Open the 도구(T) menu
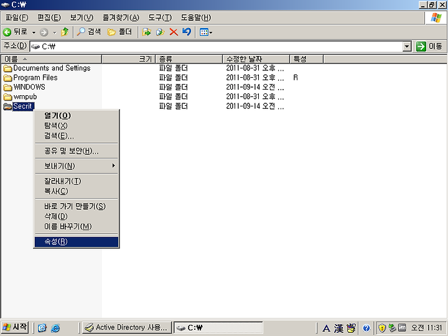This screenshot has height=336, width=448. 160,17
